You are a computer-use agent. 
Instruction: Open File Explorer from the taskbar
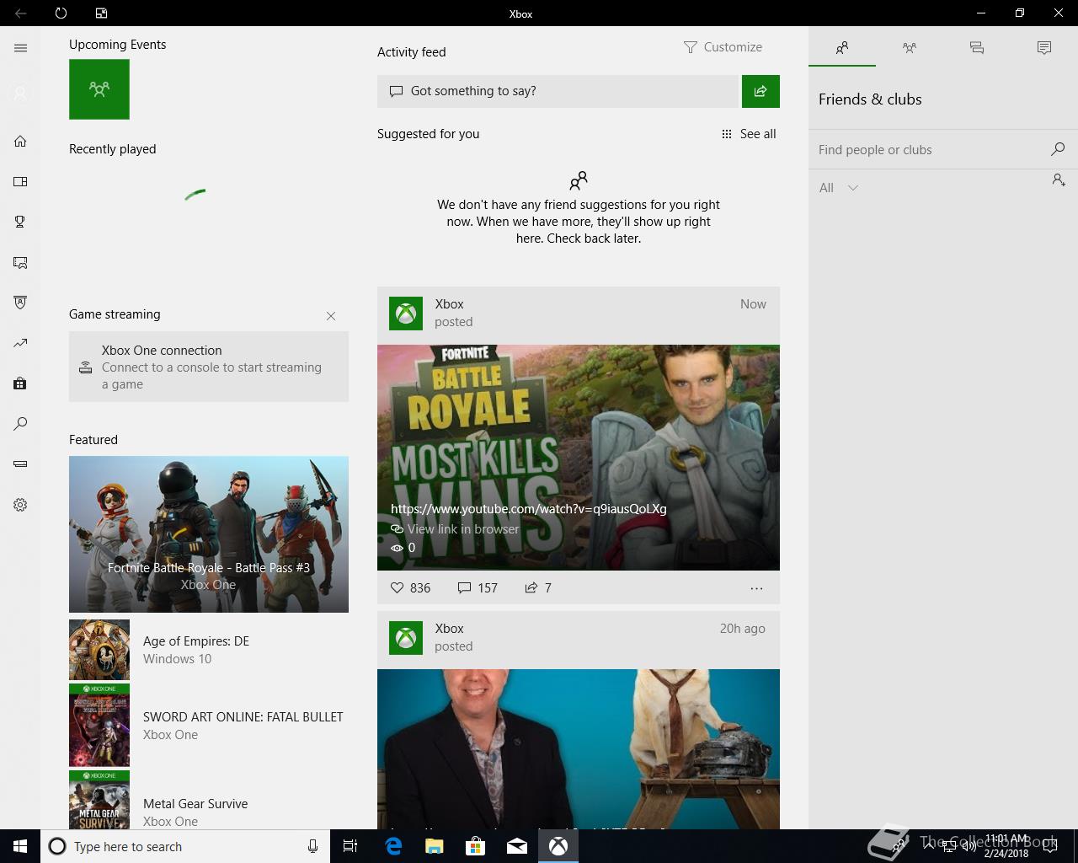[434, 846]
